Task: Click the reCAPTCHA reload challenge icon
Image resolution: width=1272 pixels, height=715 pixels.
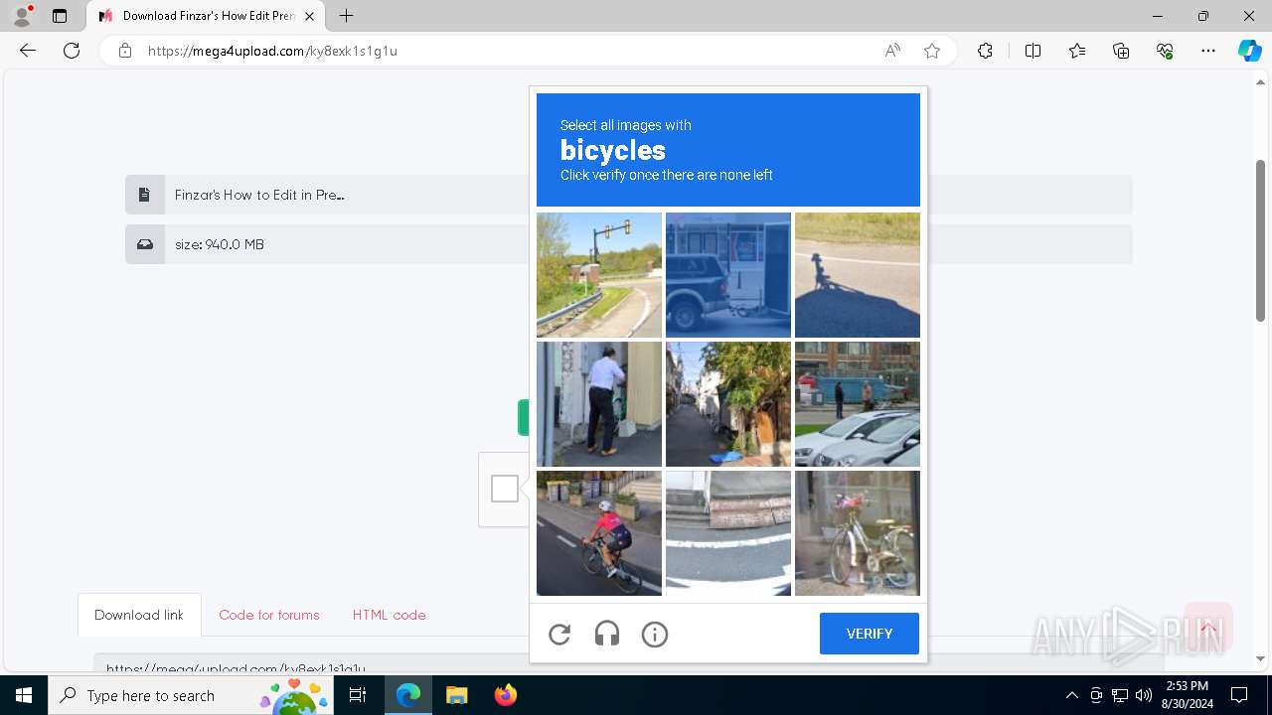Action: tap(559, 635)
